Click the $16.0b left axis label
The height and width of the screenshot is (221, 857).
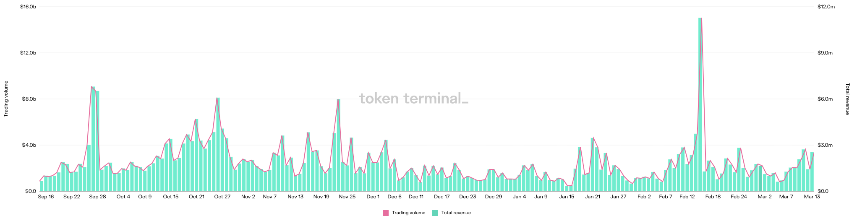tap(28, 7)
